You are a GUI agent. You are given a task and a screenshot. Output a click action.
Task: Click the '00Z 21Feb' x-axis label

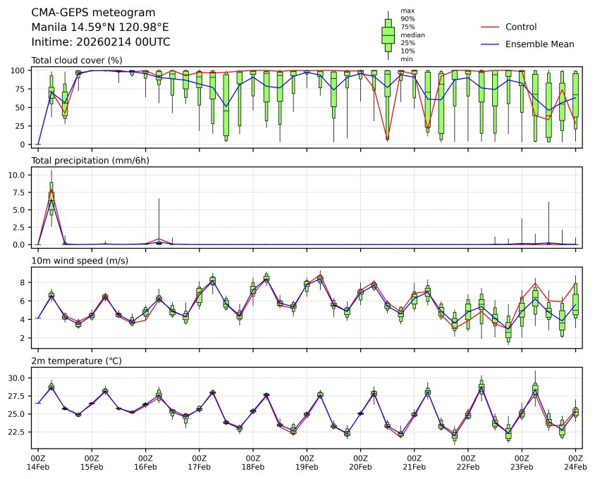point(414,462)
